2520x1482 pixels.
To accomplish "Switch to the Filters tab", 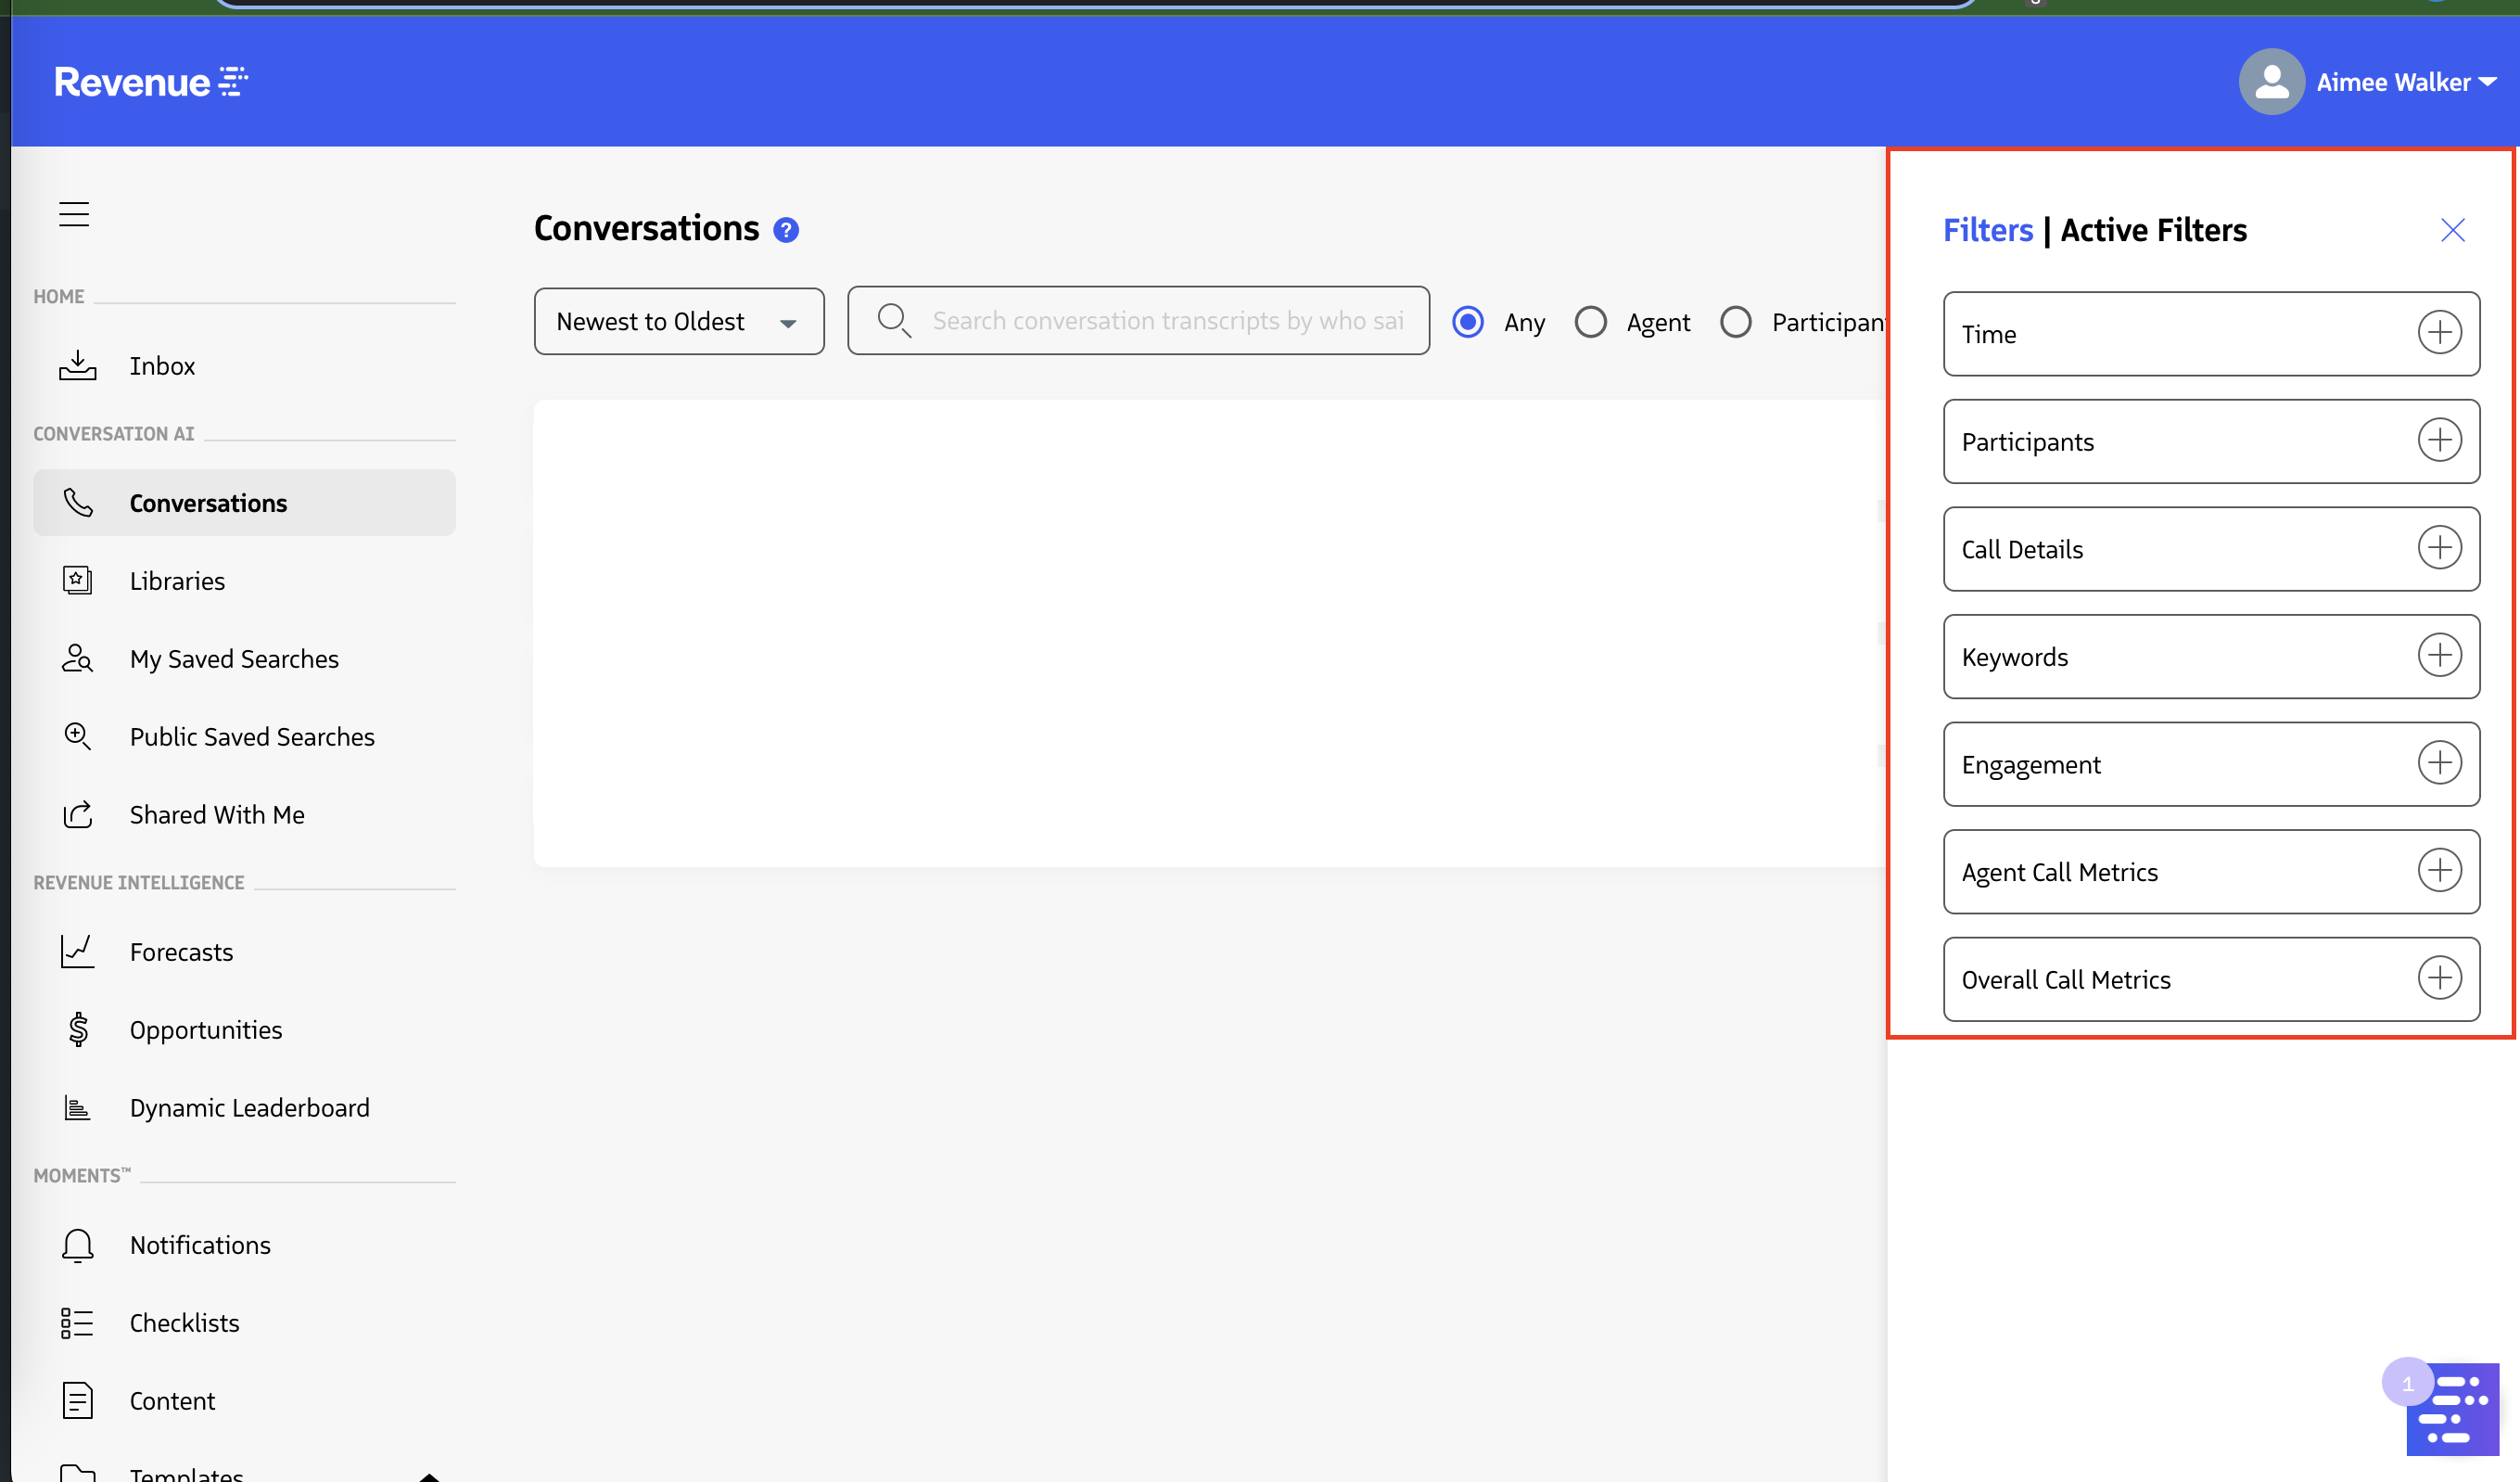I will tap(1987, 230).
